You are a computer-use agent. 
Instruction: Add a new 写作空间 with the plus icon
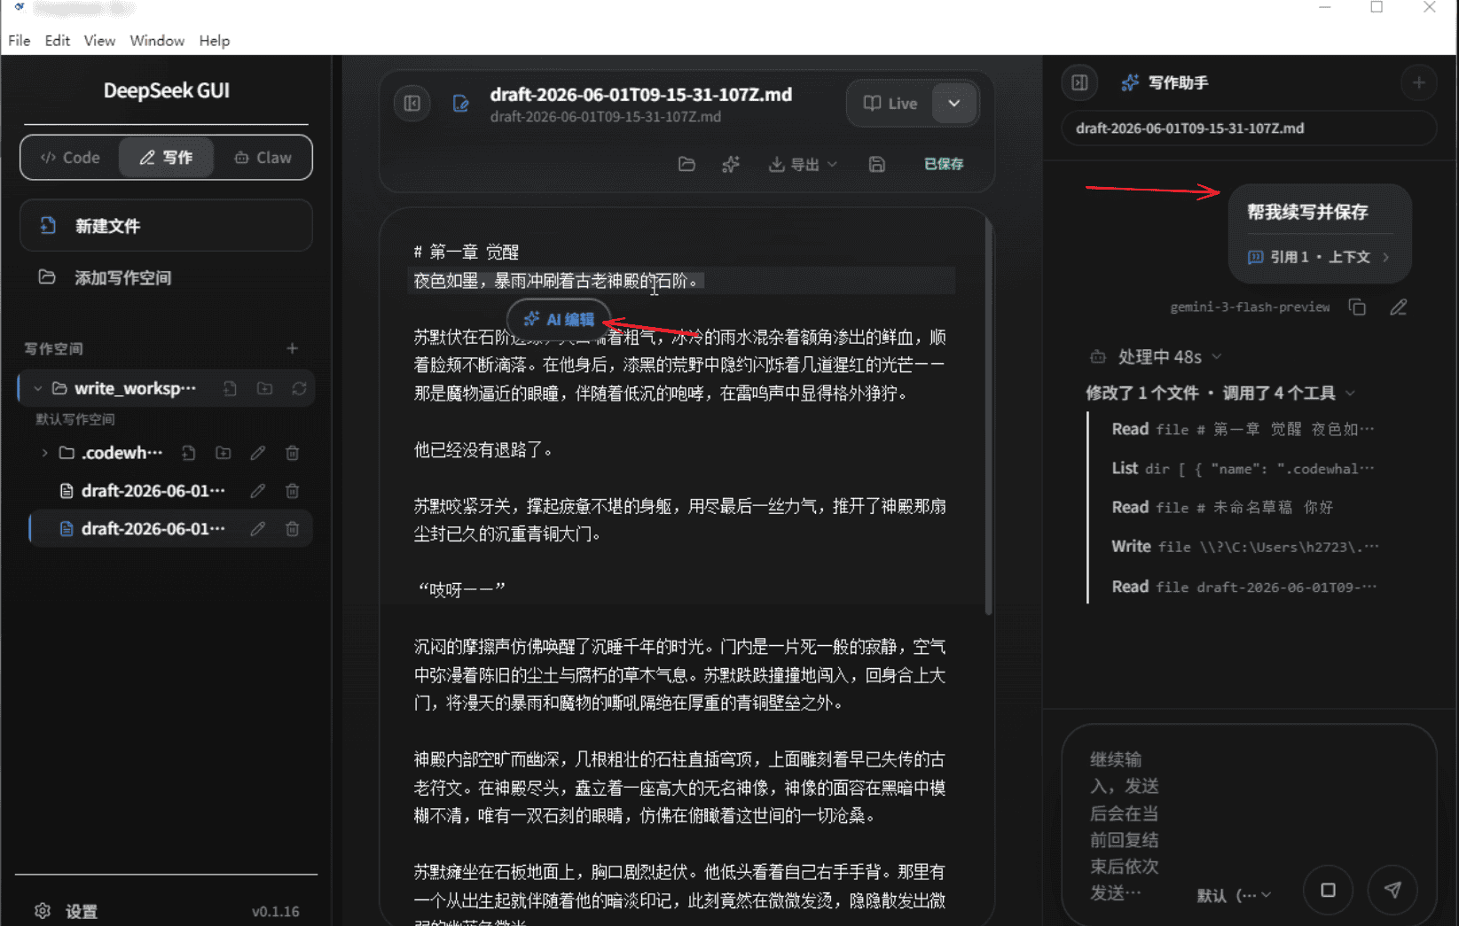(x=292, y=348)
